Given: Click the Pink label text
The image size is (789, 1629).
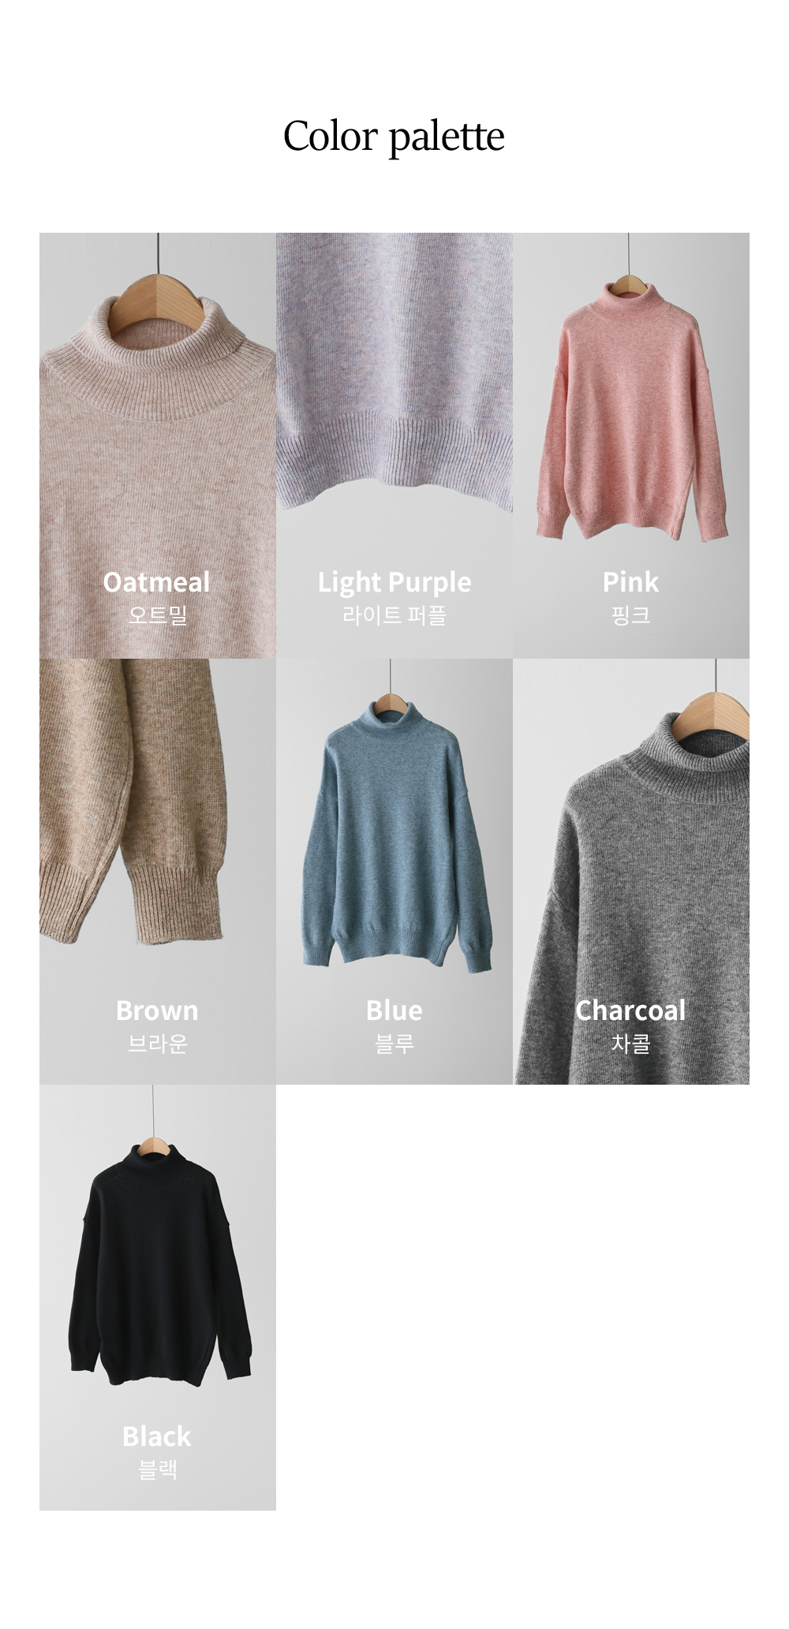Looking at the screenshot, I should click(630, 582).
